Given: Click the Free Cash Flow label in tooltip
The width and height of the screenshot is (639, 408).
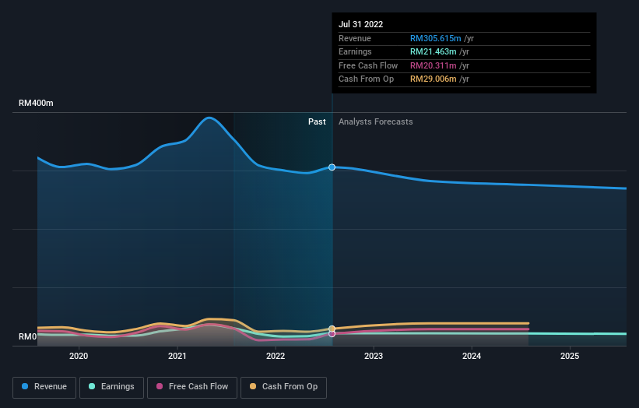Looking at the screenshot, I should [368, 65].
